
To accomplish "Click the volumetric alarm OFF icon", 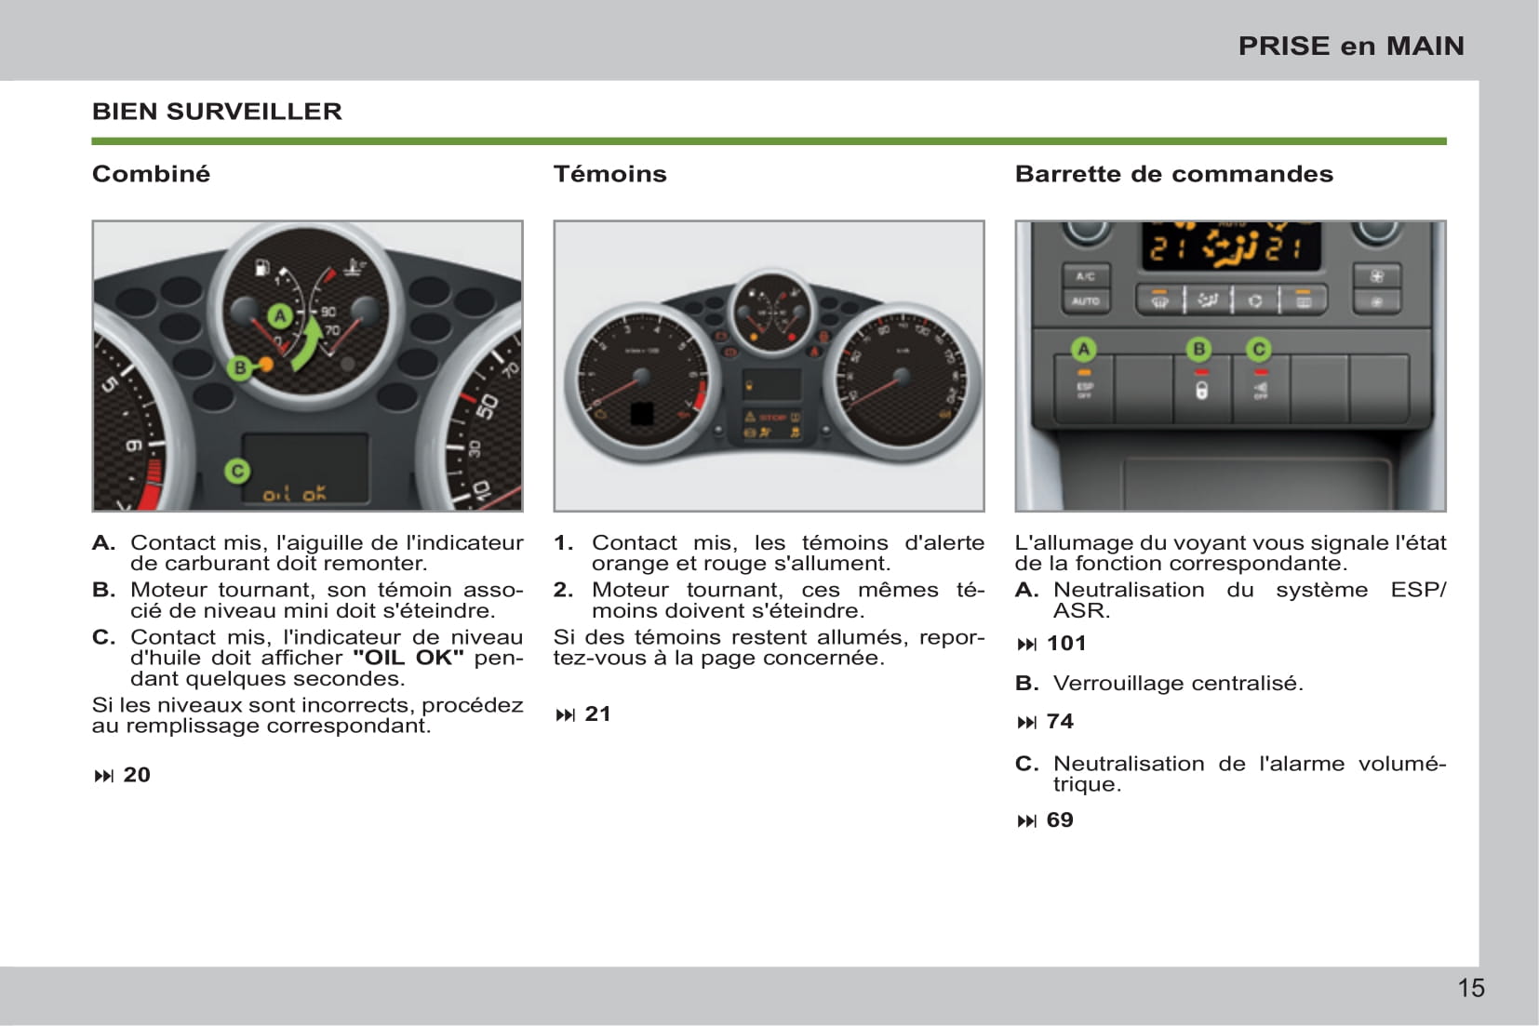I will coord(1259,390).
